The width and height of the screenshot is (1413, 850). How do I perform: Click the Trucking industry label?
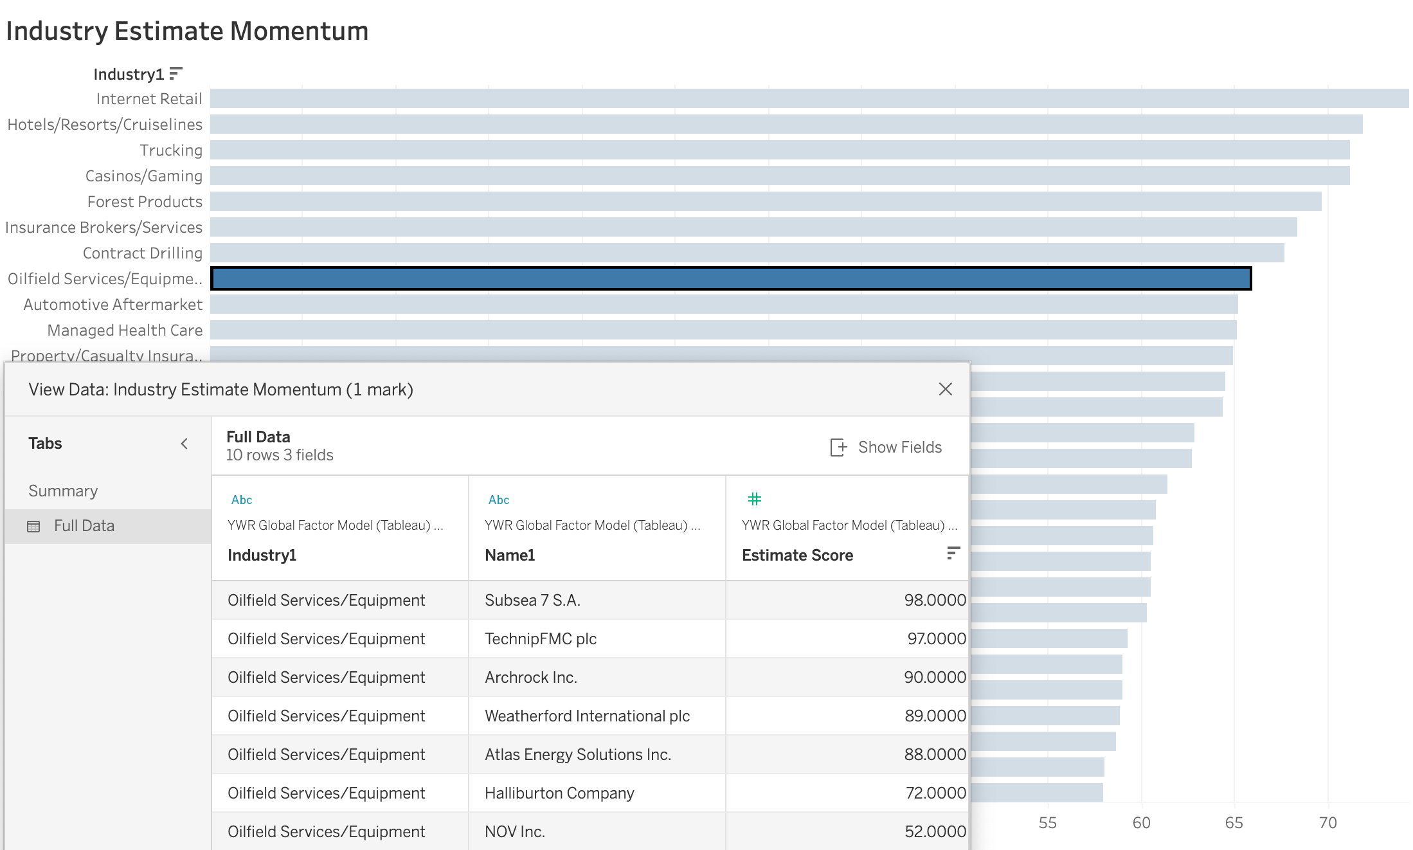point(171,150)
